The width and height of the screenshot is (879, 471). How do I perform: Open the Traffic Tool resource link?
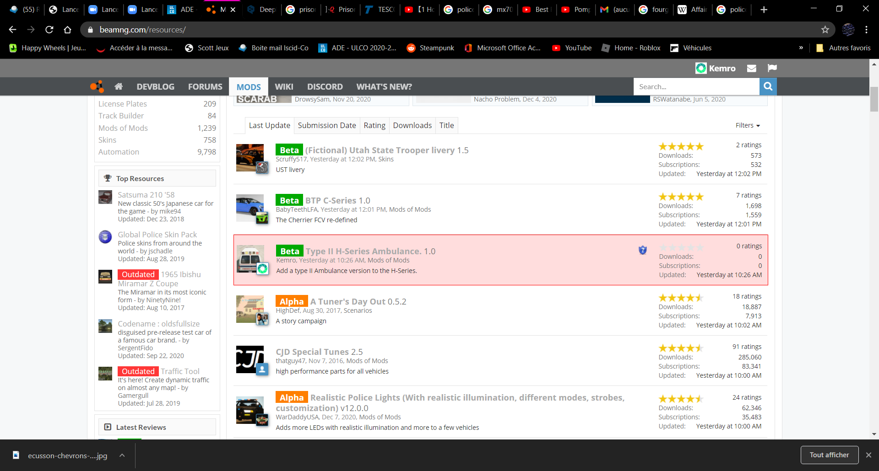pos(180,371)
